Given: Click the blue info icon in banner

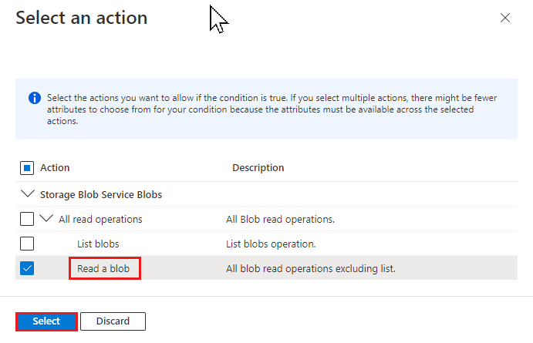Looking at the screenshot, I should [x=35, y=98].
